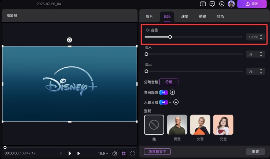
Task: Enter fullscreen preview mode
Action: click(132, 153)
